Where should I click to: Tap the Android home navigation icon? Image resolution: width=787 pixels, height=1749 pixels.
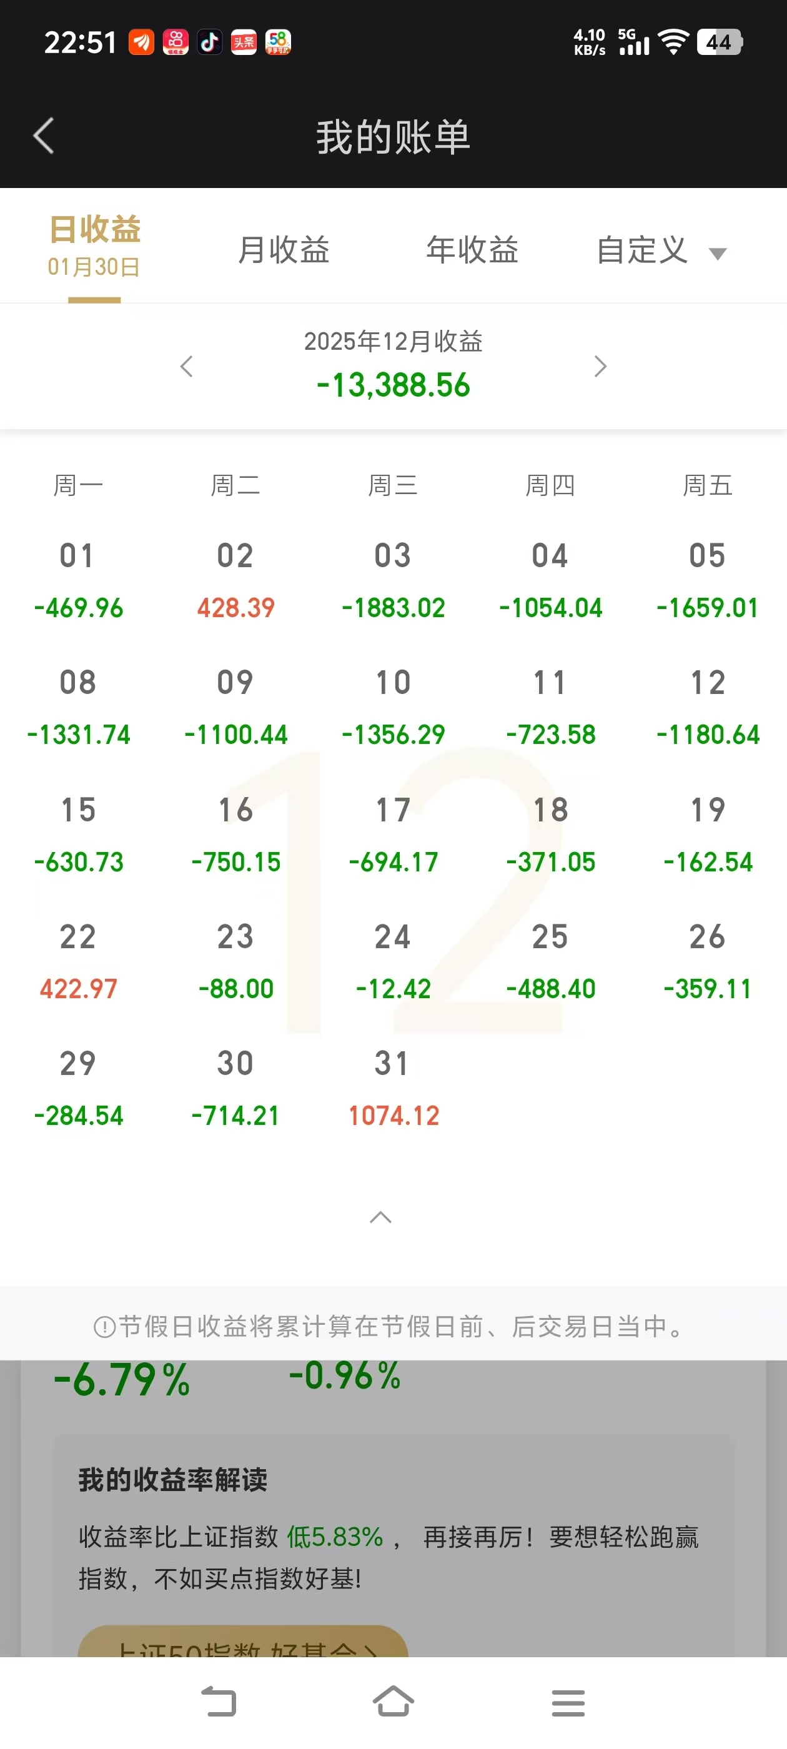[393, 1702]
